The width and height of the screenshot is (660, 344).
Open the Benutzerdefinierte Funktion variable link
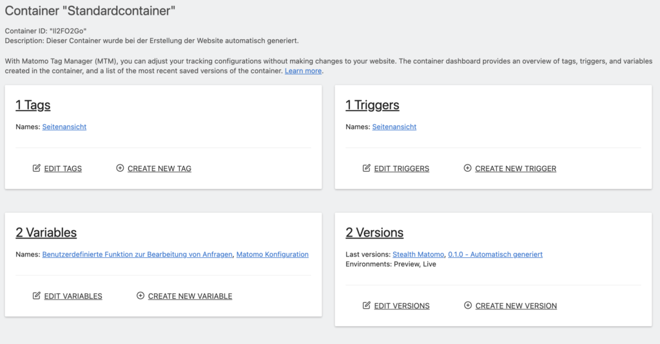[x=137, y=254]
